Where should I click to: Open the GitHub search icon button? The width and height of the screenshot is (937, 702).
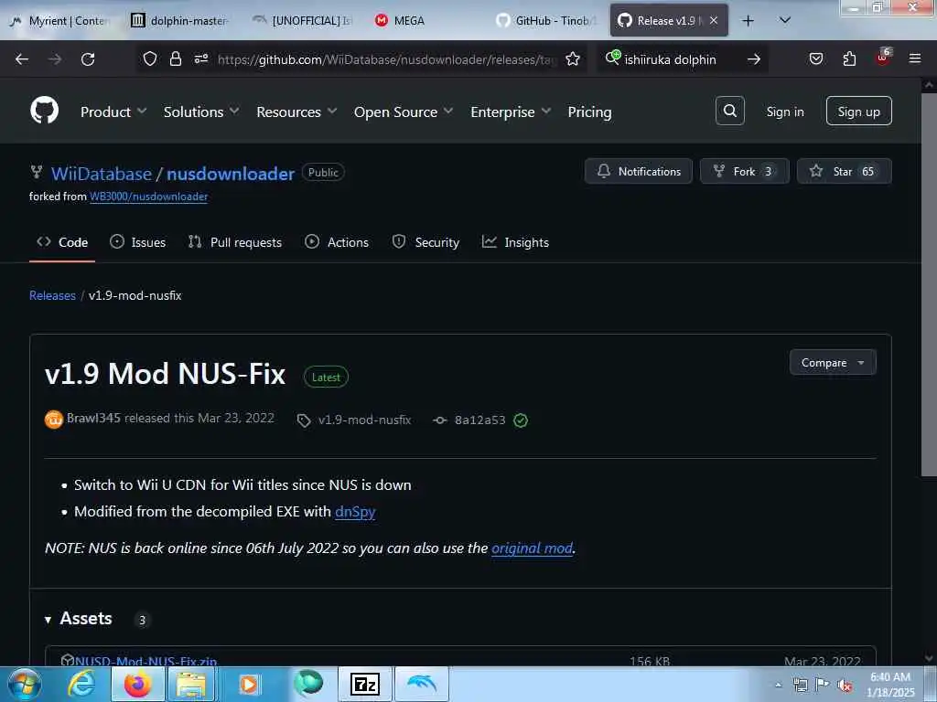click(x=729, y=111)
